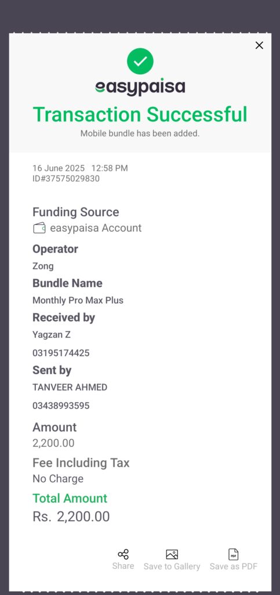The height and width of the screenshot is (595, 280).
Task: Click the easypaisa logo
Action: 140,87
